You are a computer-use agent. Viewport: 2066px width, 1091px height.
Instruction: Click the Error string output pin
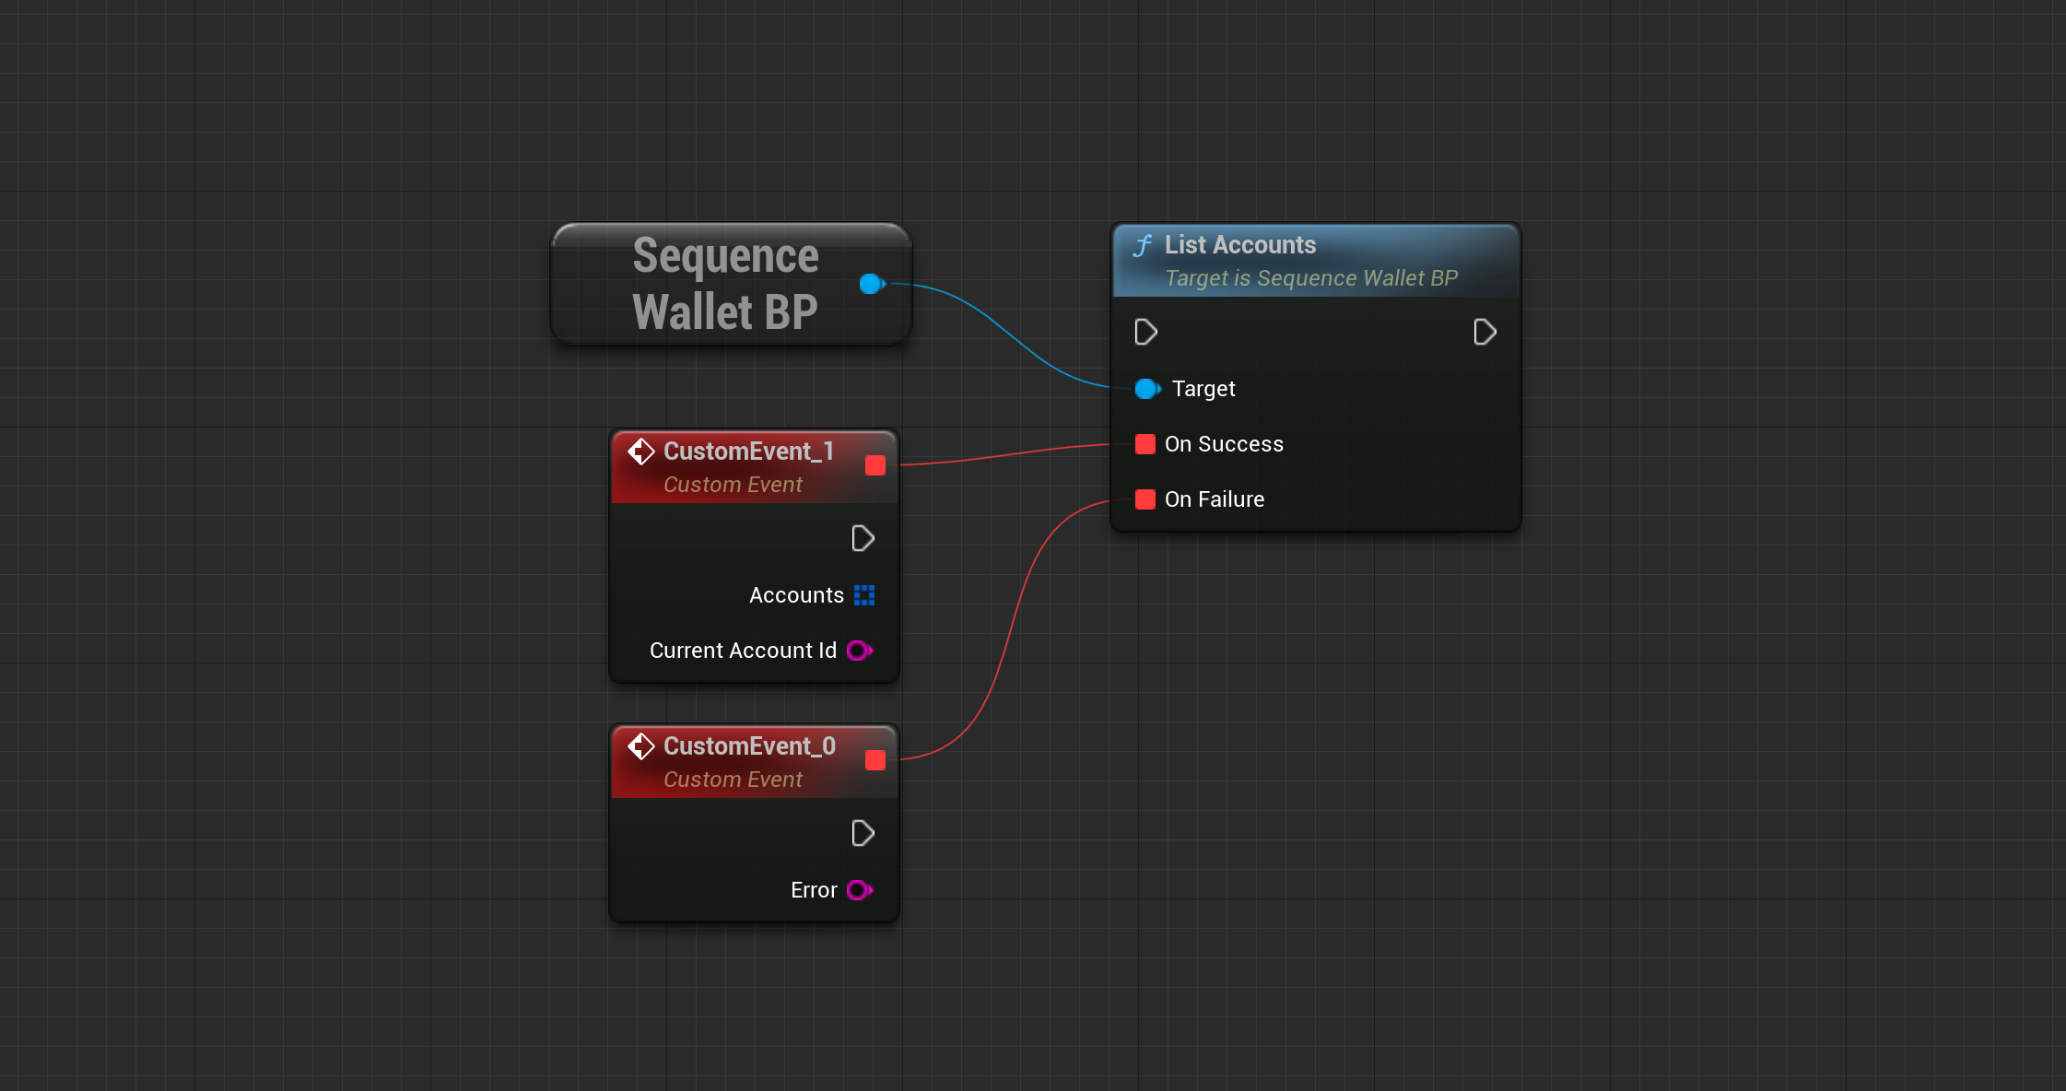coord(859,890)
